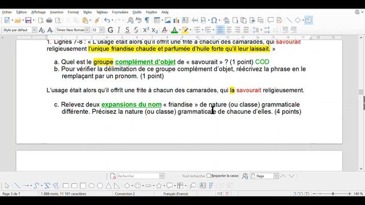
Task: Open the Rechercher search history dropdown
Action: [161, 176]
